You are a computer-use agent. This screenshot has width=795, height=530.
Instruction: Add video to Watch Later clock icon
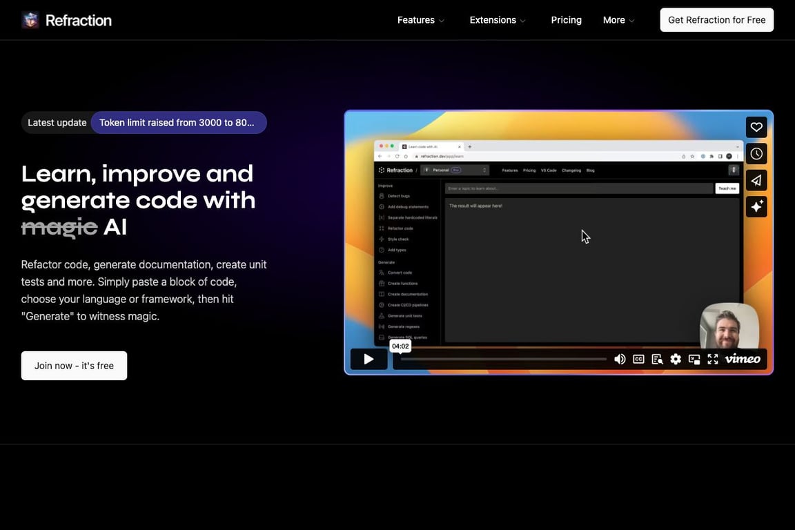[756, 154]
